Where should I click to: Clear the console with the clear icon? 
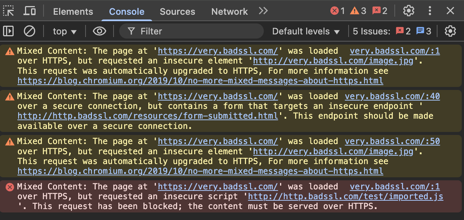30,31
